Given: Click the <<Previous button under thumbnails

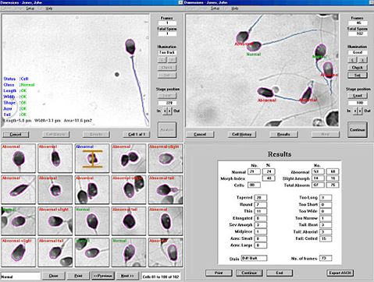Looking at the screenshot, I should click(103, 276).
